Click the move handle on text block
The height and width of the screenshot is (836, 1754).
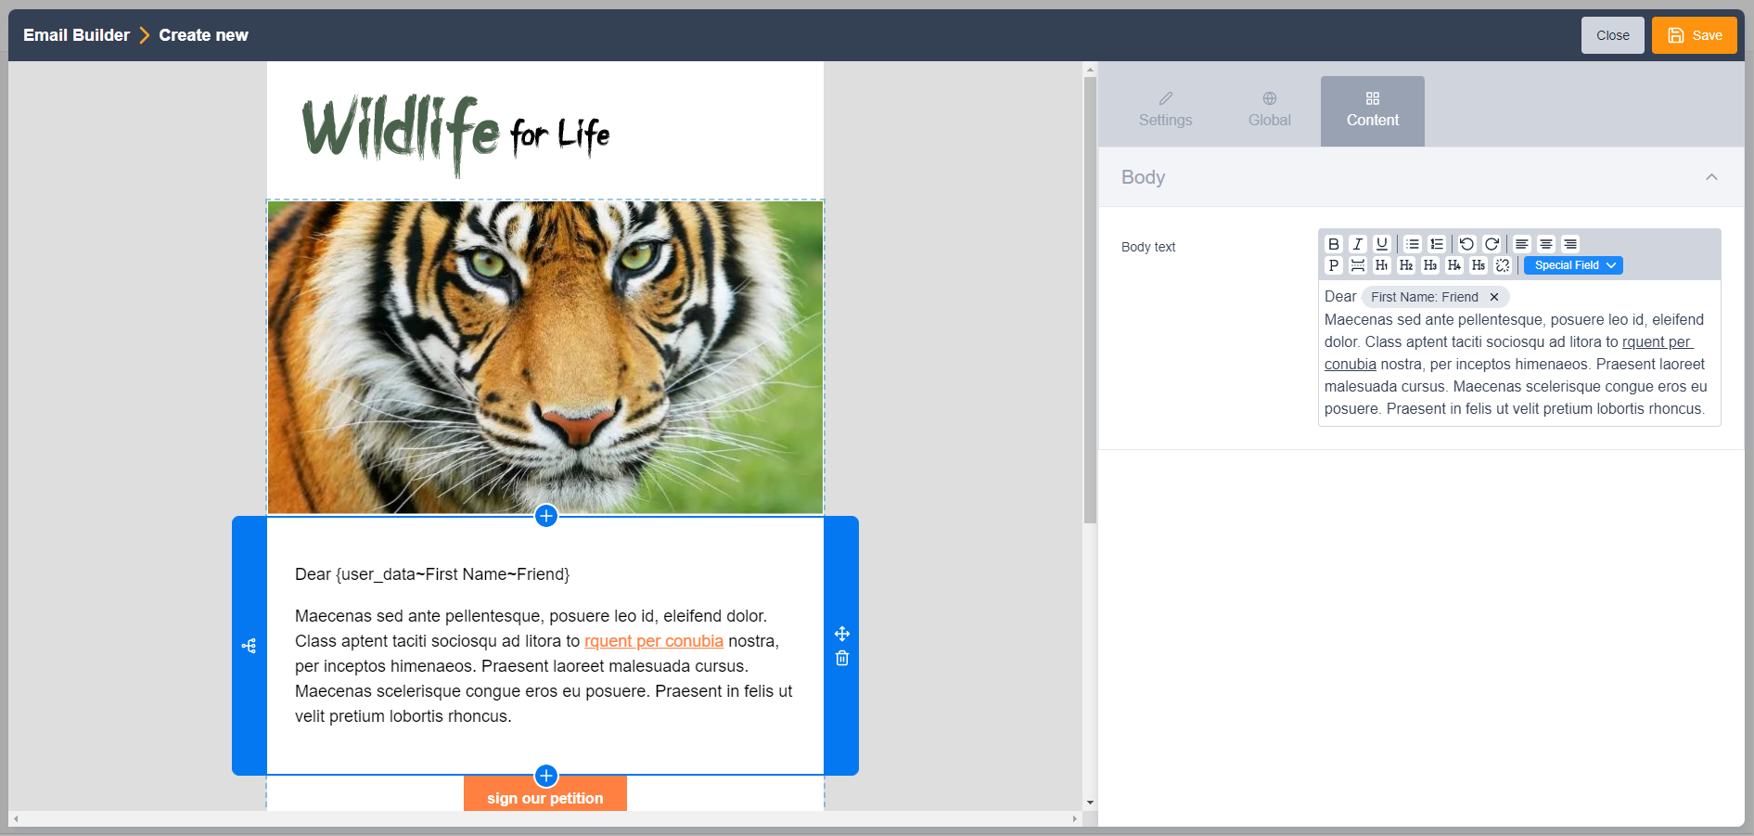click(x=842, y=634)
